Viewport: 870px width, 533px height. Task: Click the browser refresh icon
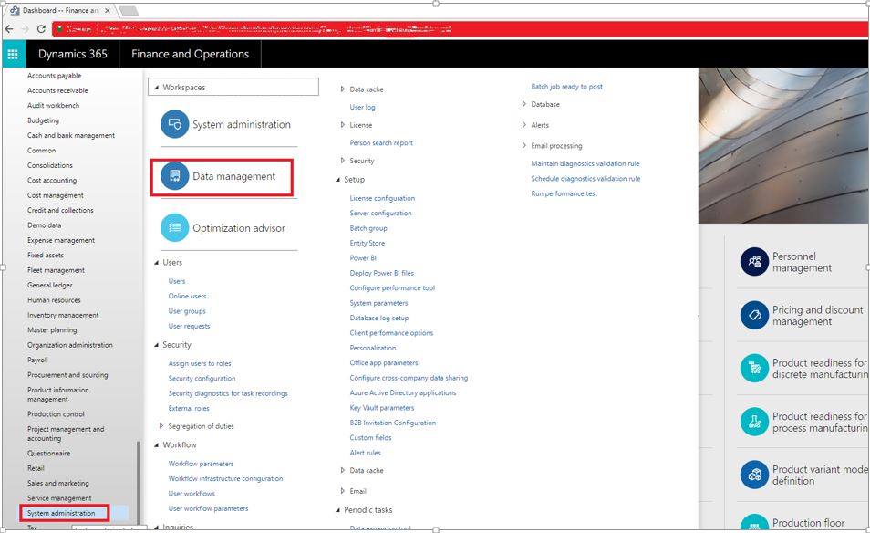(41, 28)
